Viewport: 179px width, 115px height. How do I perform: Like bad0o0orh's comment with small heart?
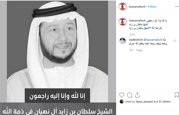click(x=175, y=41)
